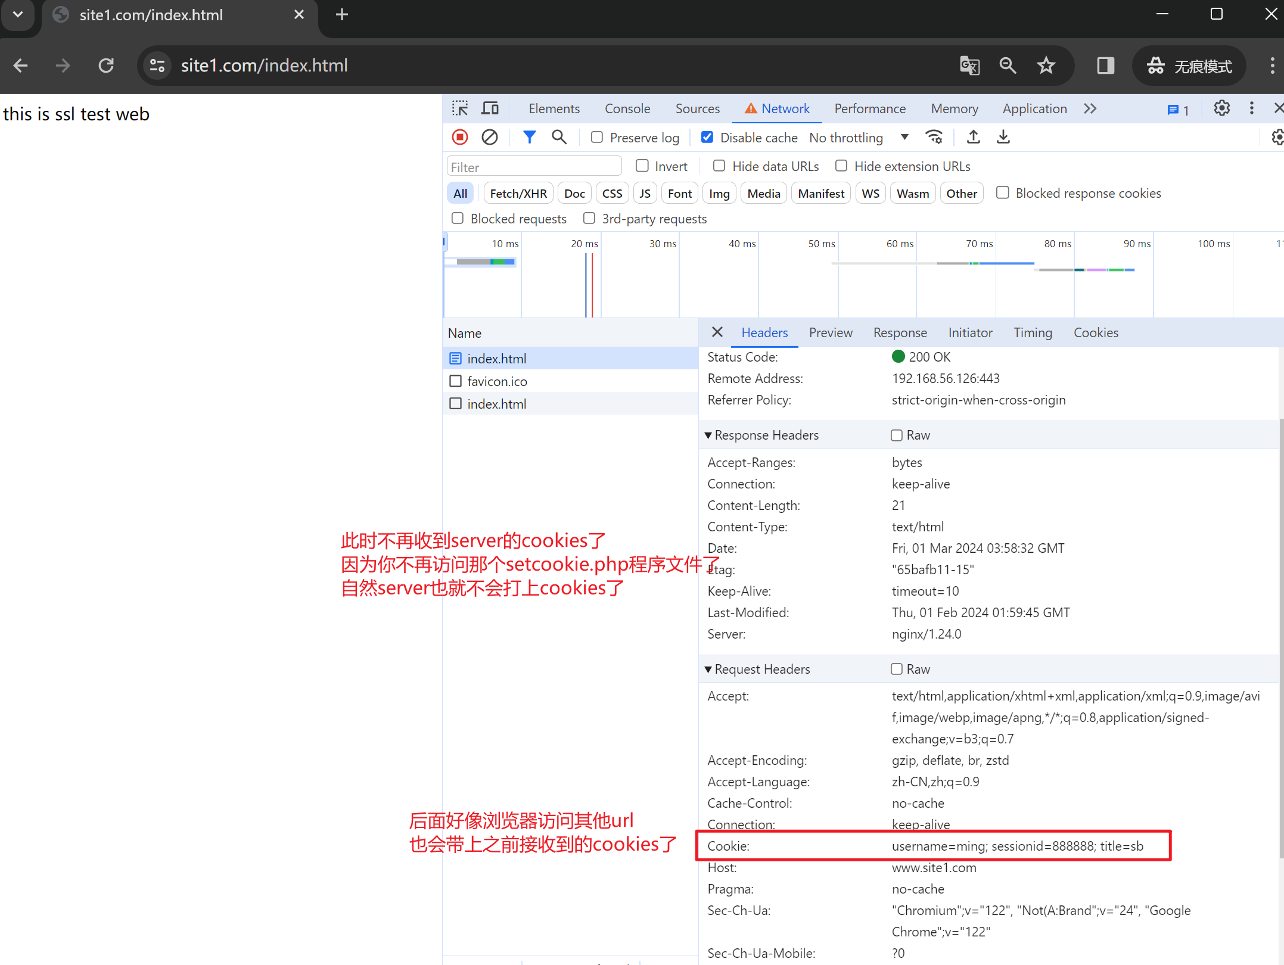This screenshot has height=965, width=1284.
Task: Enable the Preserve log checkbox
Action: tap(597, 138)
